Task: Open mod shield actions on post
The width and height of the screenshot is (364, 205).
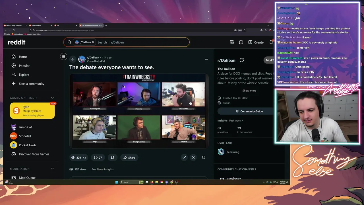Action: tap(204, 157)
